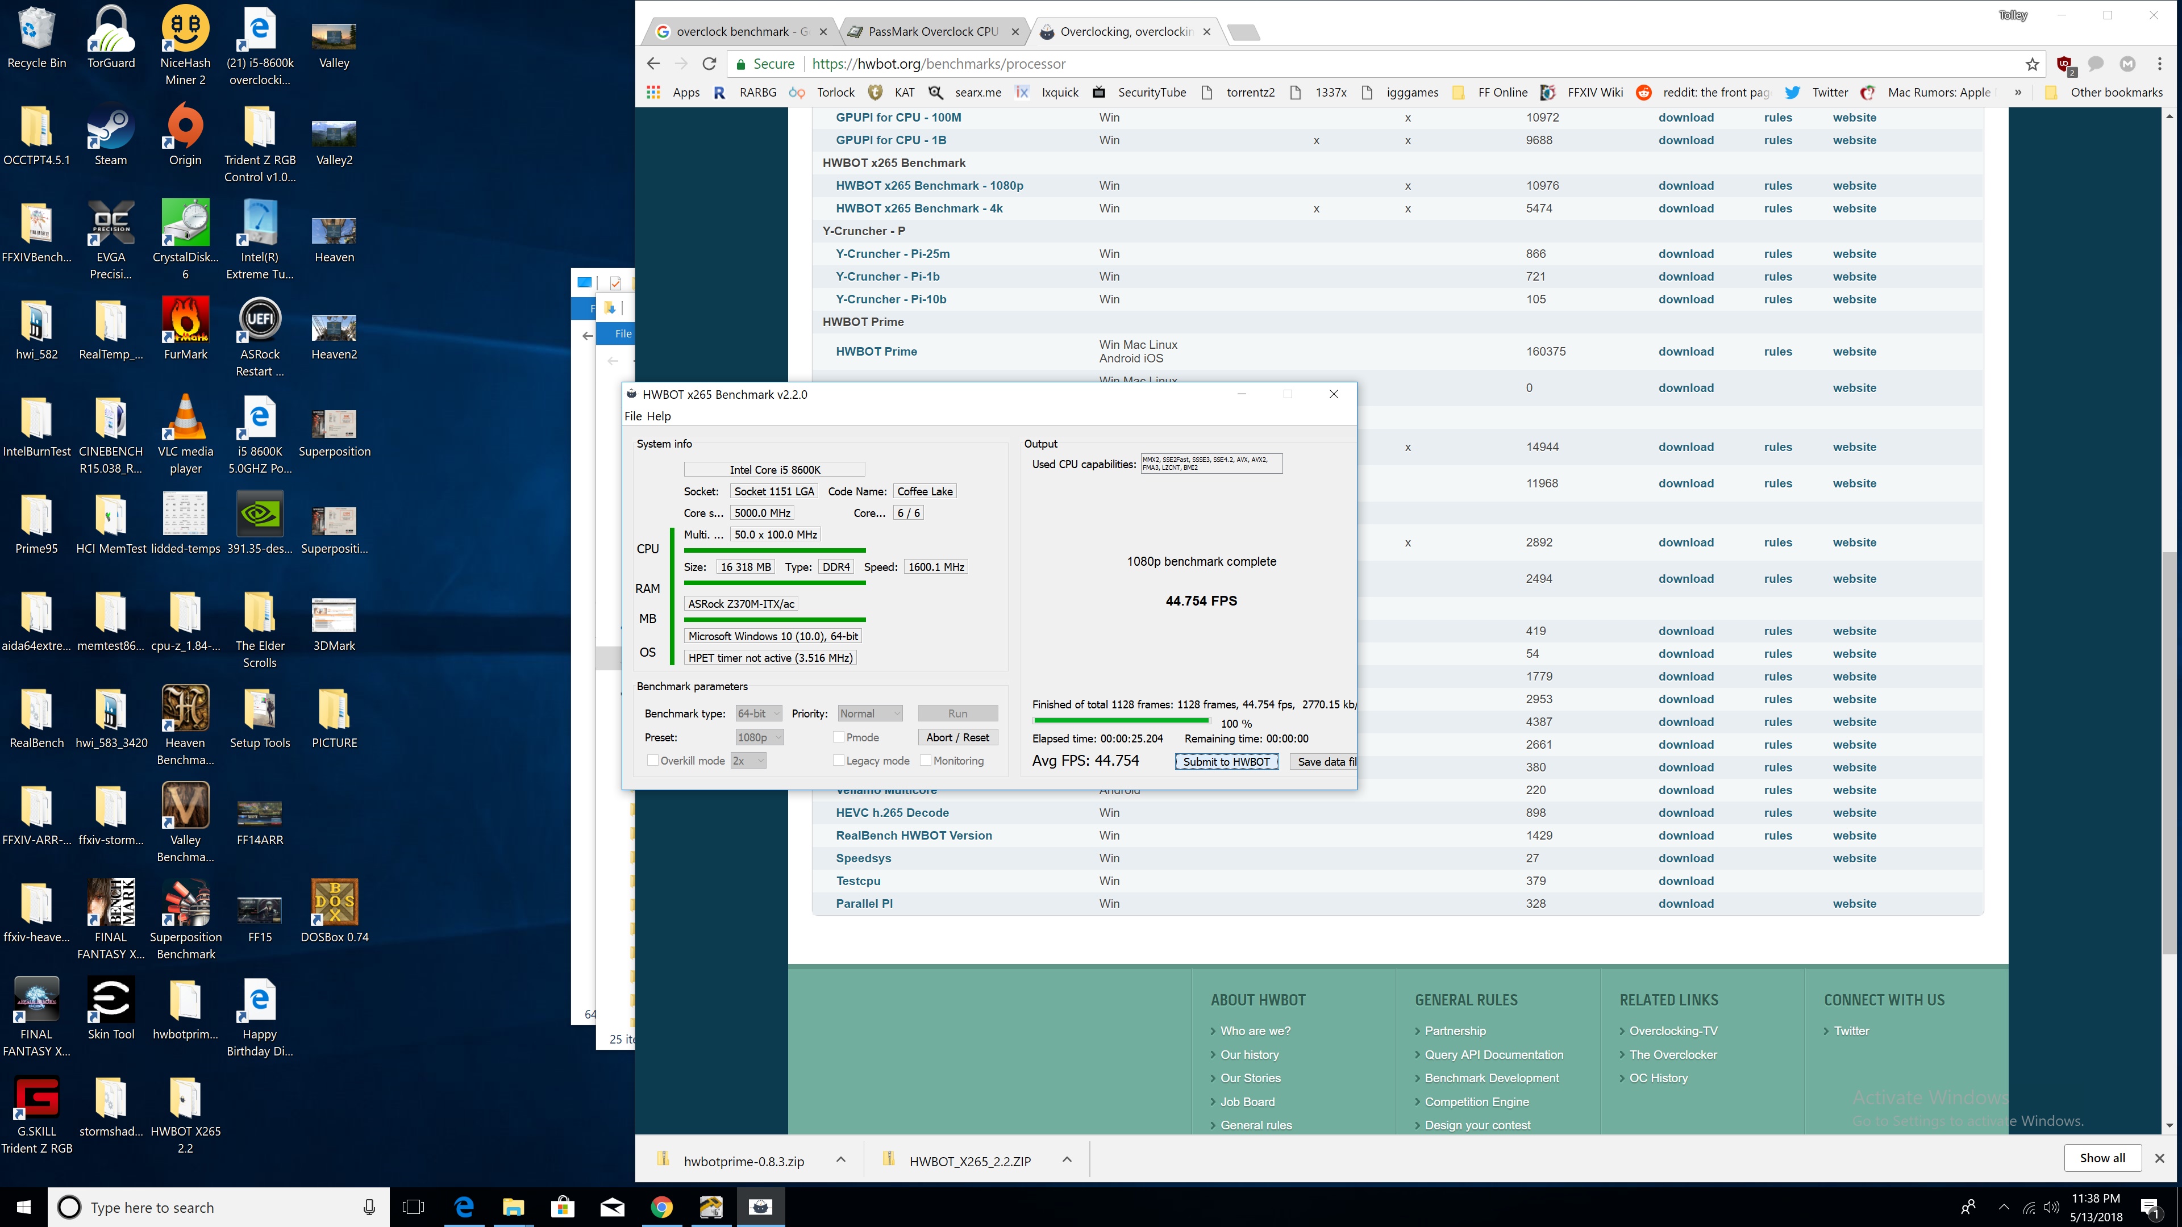The width and height of the screenshot is (2182, 1227).
Task: Open the Priority Normal dropdown
Action: click(870, 713)
